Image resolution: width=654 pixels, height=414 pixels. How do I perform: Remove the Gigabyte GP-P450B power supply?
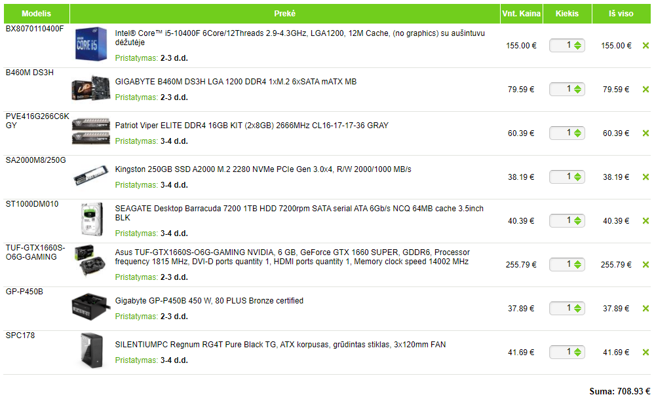(645, 308)
